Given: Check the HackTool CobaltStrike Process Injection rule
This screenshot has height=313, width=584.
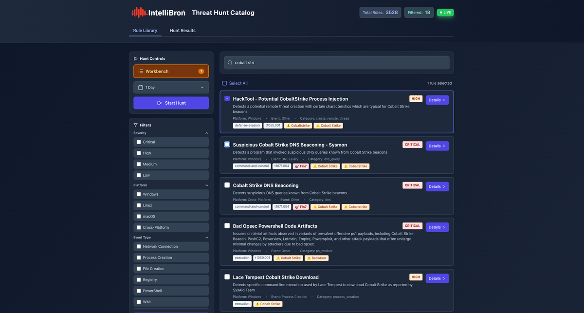Looking at the screenshot, I should 227,98.
